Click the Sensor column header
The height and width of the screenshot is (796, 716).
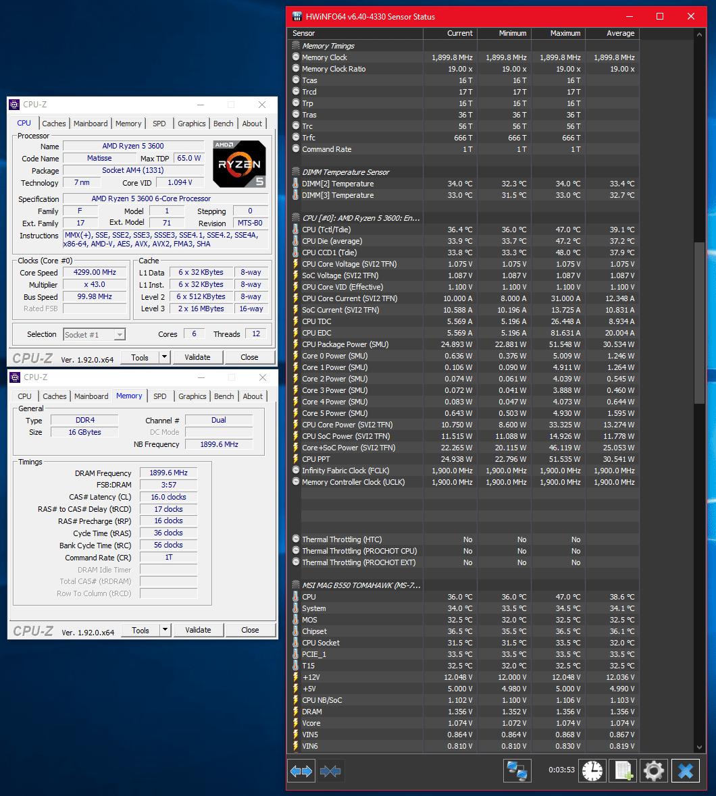click(x=356, y=33)
